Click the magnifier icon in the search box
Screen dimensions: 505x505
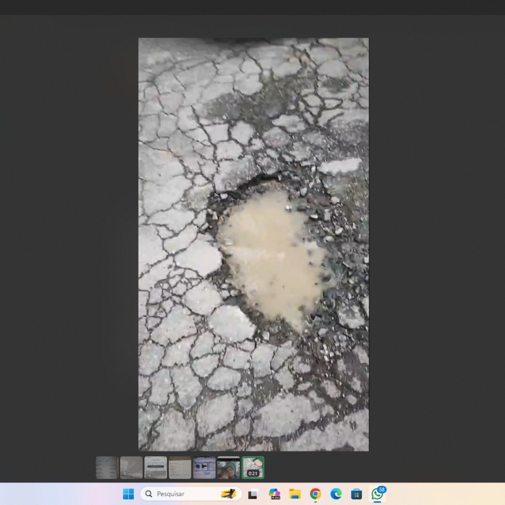(148, 494)
